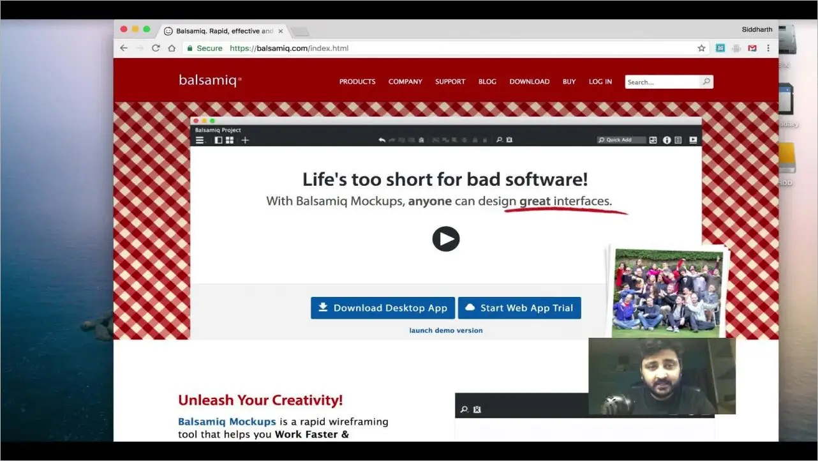Viewport: 818px width, 461px height.
Task: Open the team group photo
Action: click(x=668, y=291)
